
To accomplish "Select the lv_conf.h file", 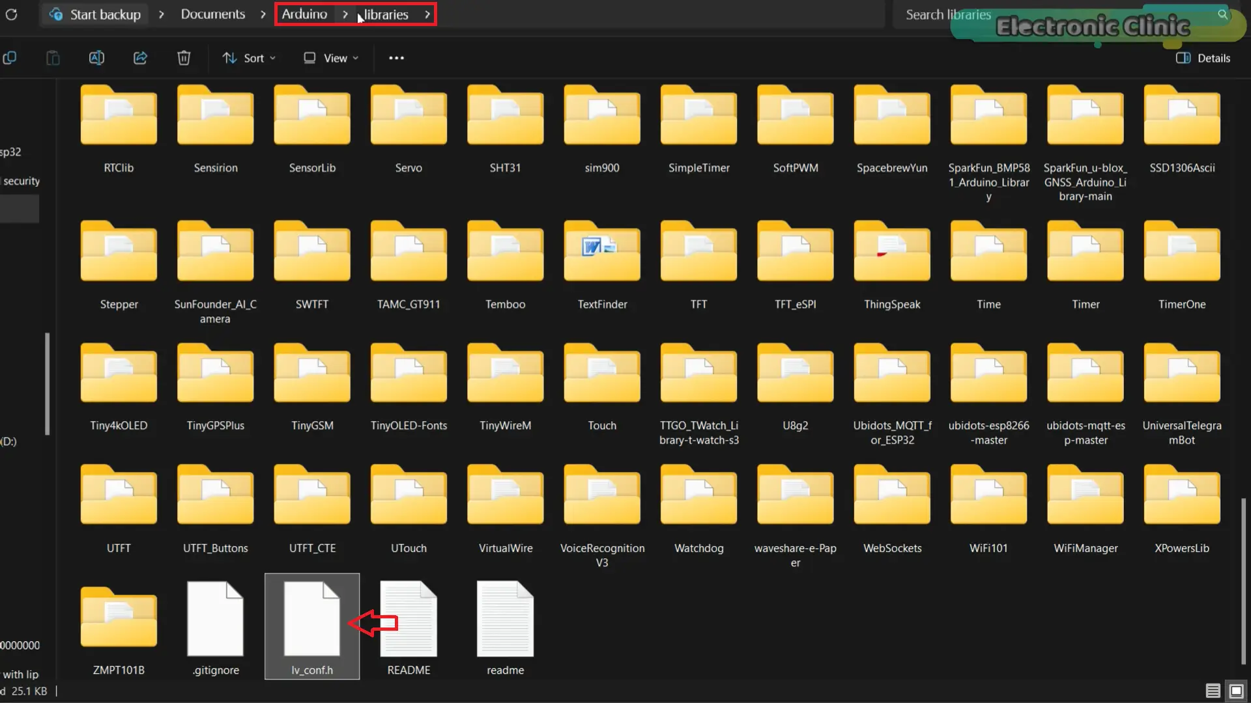I will coord(312,626).
